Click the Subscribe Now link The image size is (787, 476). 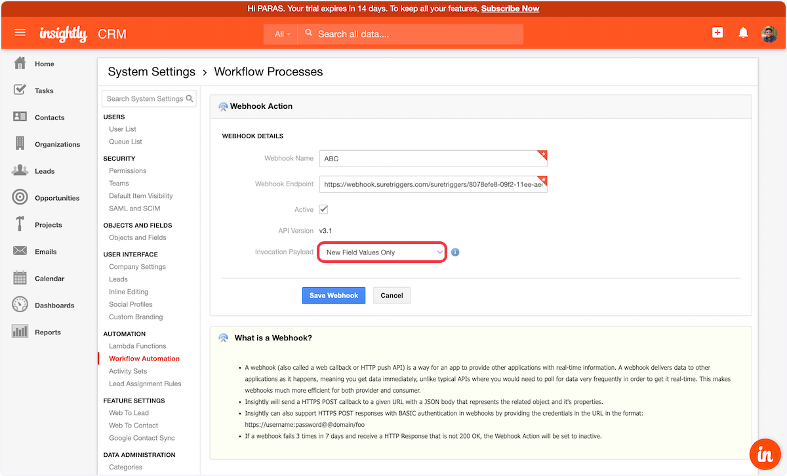[x=510, y=9]
